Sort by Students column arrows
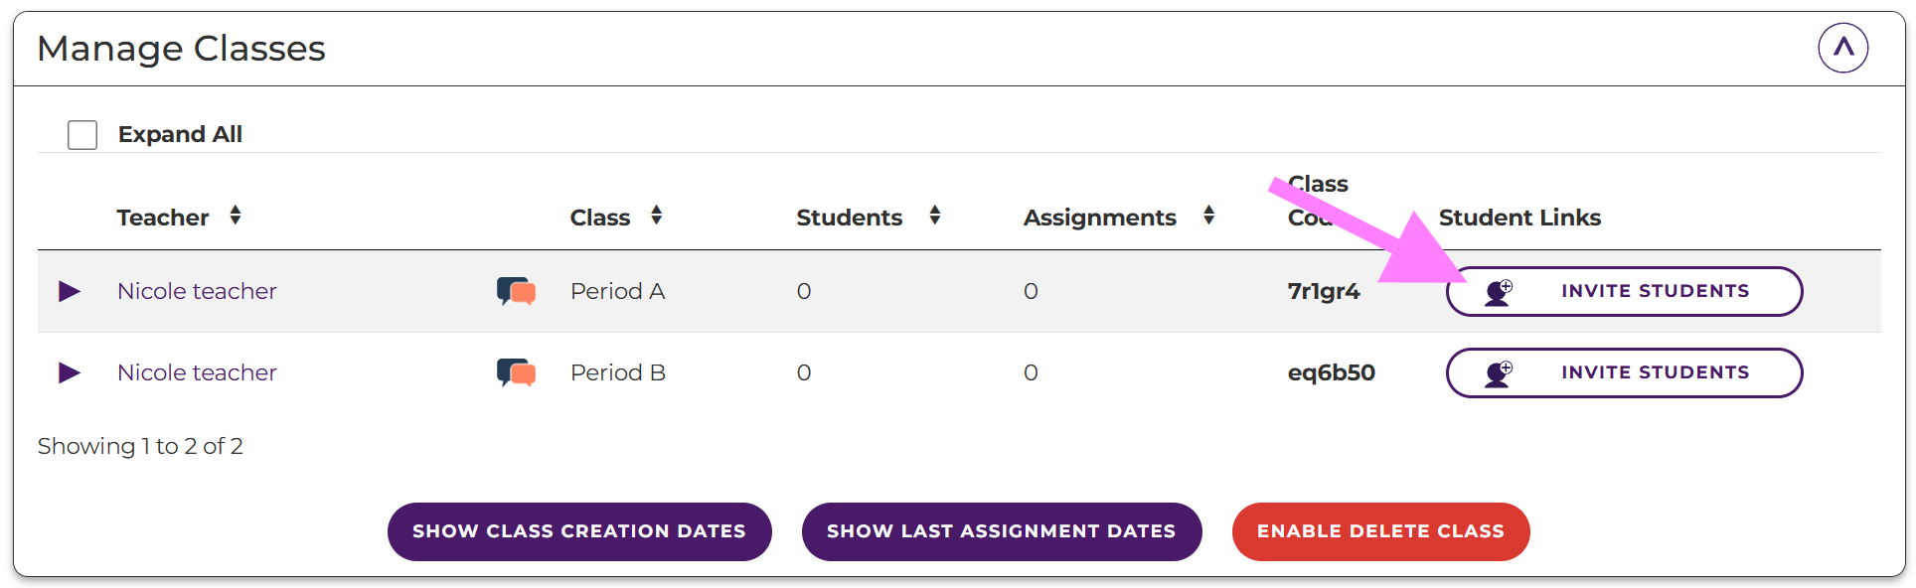This screenshot has width=1916, height=588. coord(934,216)
